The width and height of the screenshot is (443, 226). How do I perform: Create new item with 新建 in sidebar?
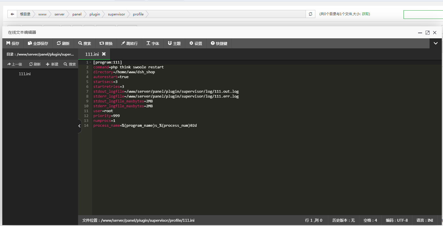click(52, 64)
